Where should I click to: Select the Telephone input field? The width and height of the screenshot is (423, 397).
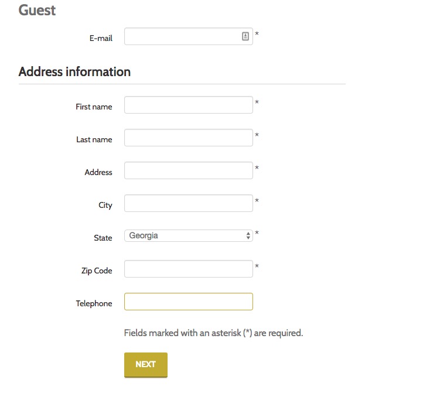(188, 302)
